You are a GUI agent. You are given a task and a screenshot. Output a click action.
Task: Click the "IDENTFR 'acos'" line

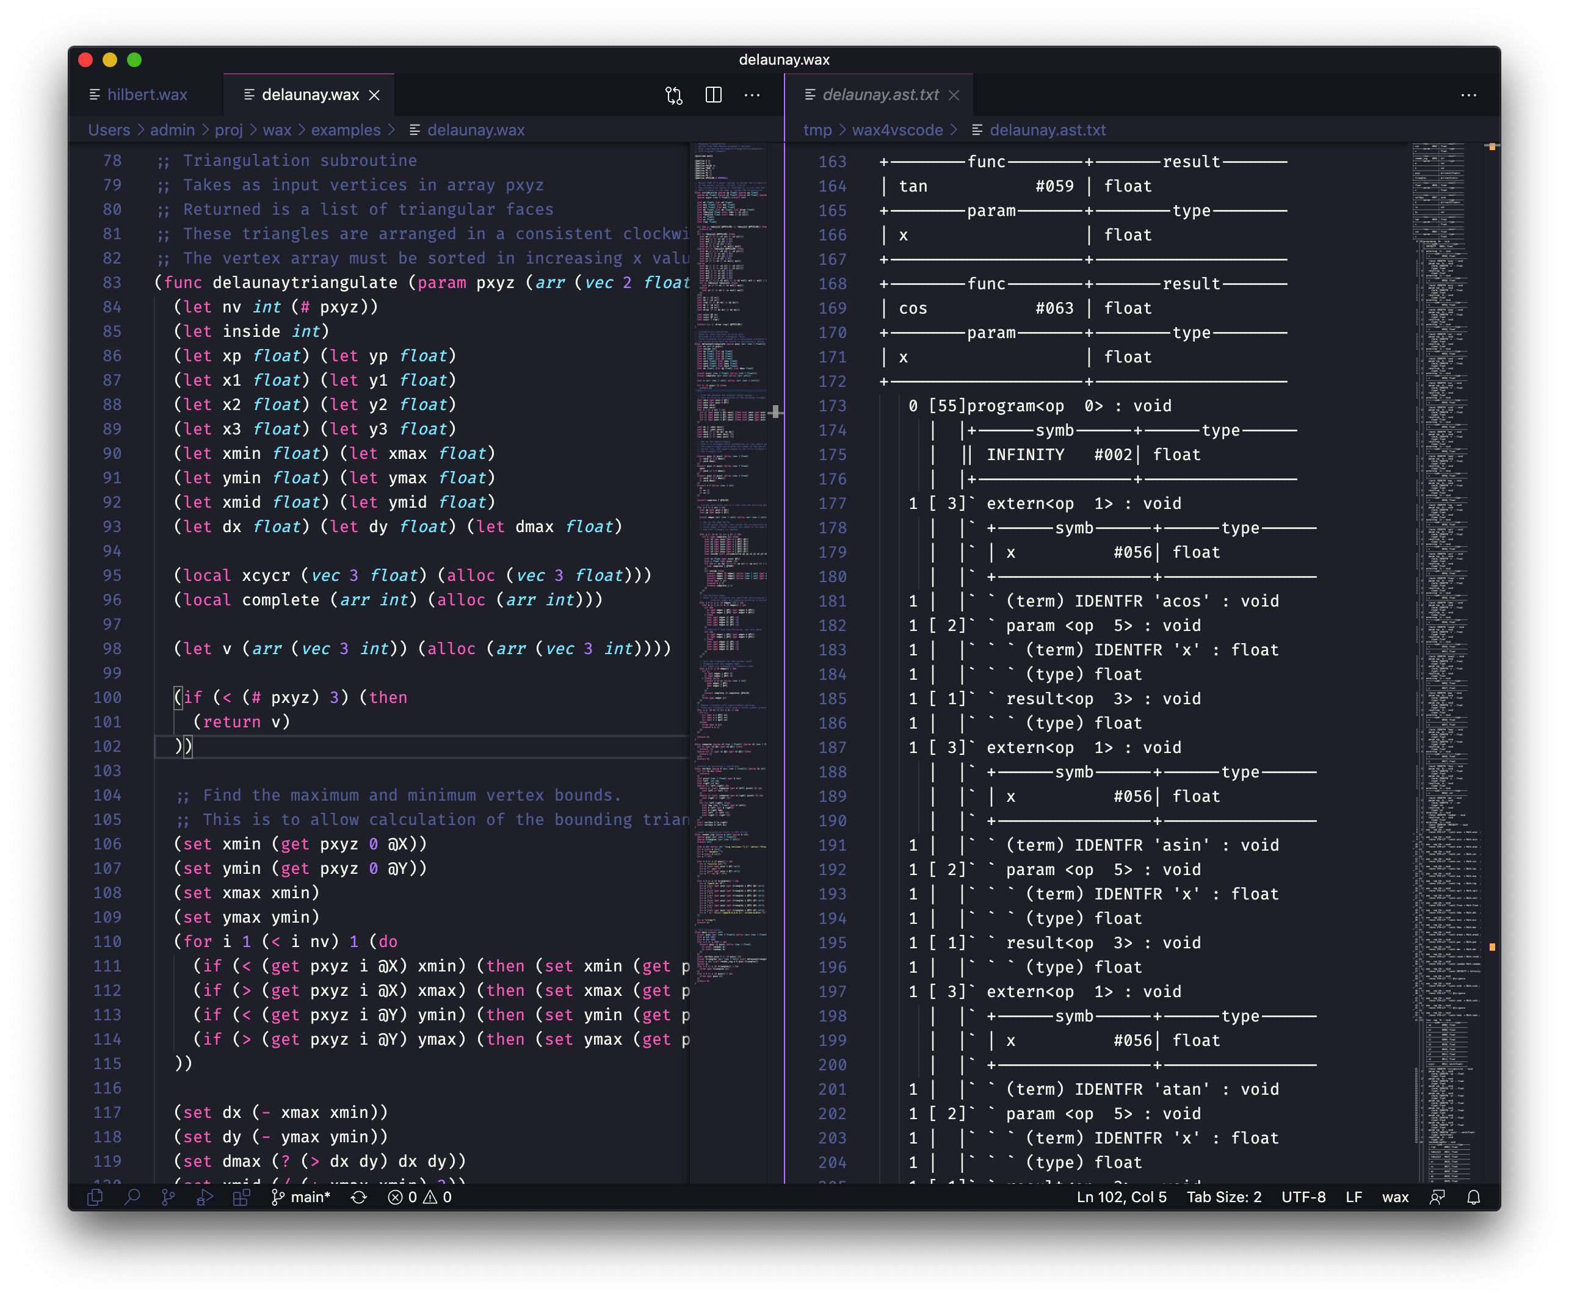click(1094, 601)
